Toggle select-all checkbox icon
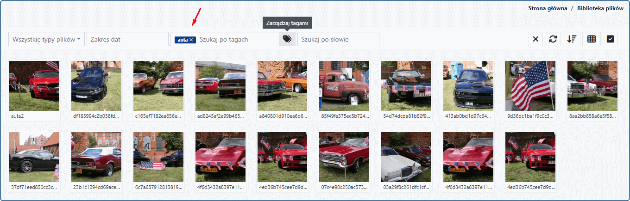This screenshot has width=630, height=201. [x=610, y=39]
